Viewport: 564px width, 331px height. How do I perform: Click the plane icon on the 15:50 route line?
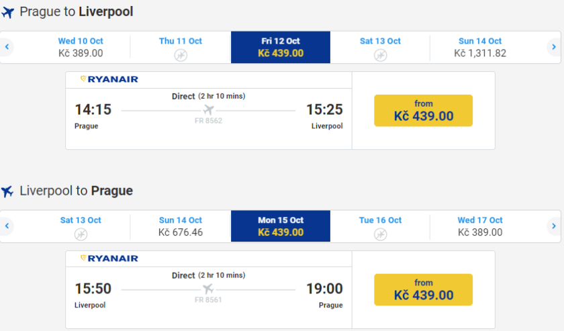click(x=208, y=289)
